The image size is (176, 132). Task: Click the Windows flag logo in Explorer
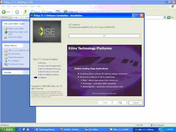[173, 6]
